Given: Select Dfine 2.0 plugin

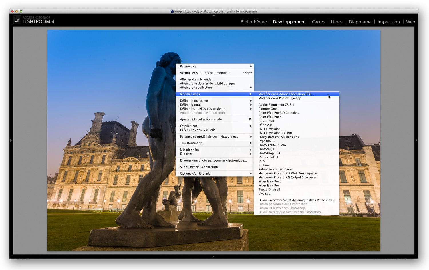Looking at the screenshot, I should [297, 125].
